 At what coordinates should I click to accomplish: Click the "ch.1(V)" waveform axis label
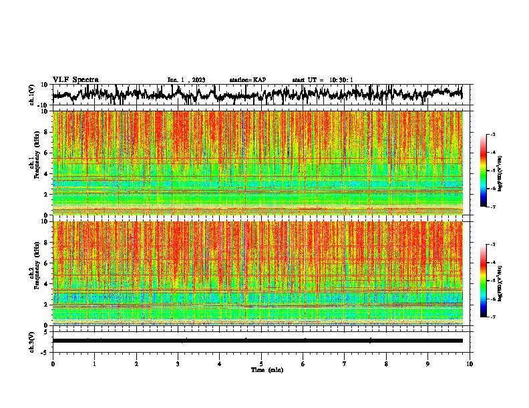click(32, 95)
